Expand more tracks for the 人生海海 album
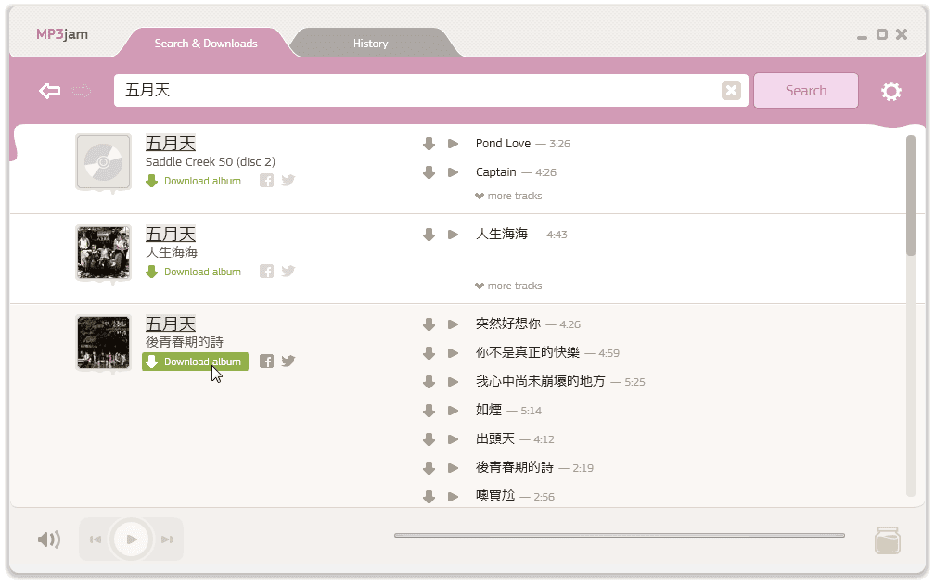This screenshot has width=935, height=584. 508,286
